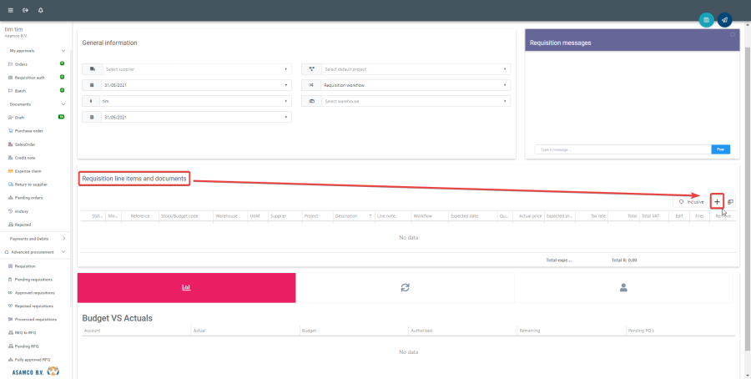The height and width of the screenshot is (379, 751).
Task: Open notifications bell icon
Action: (x=41, y=10)
